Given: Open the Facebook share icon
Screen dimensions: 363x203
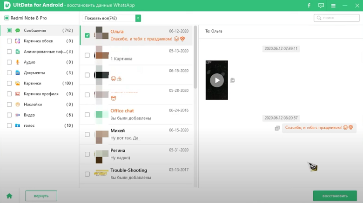Looking at the screenshot, I should 309,5.
